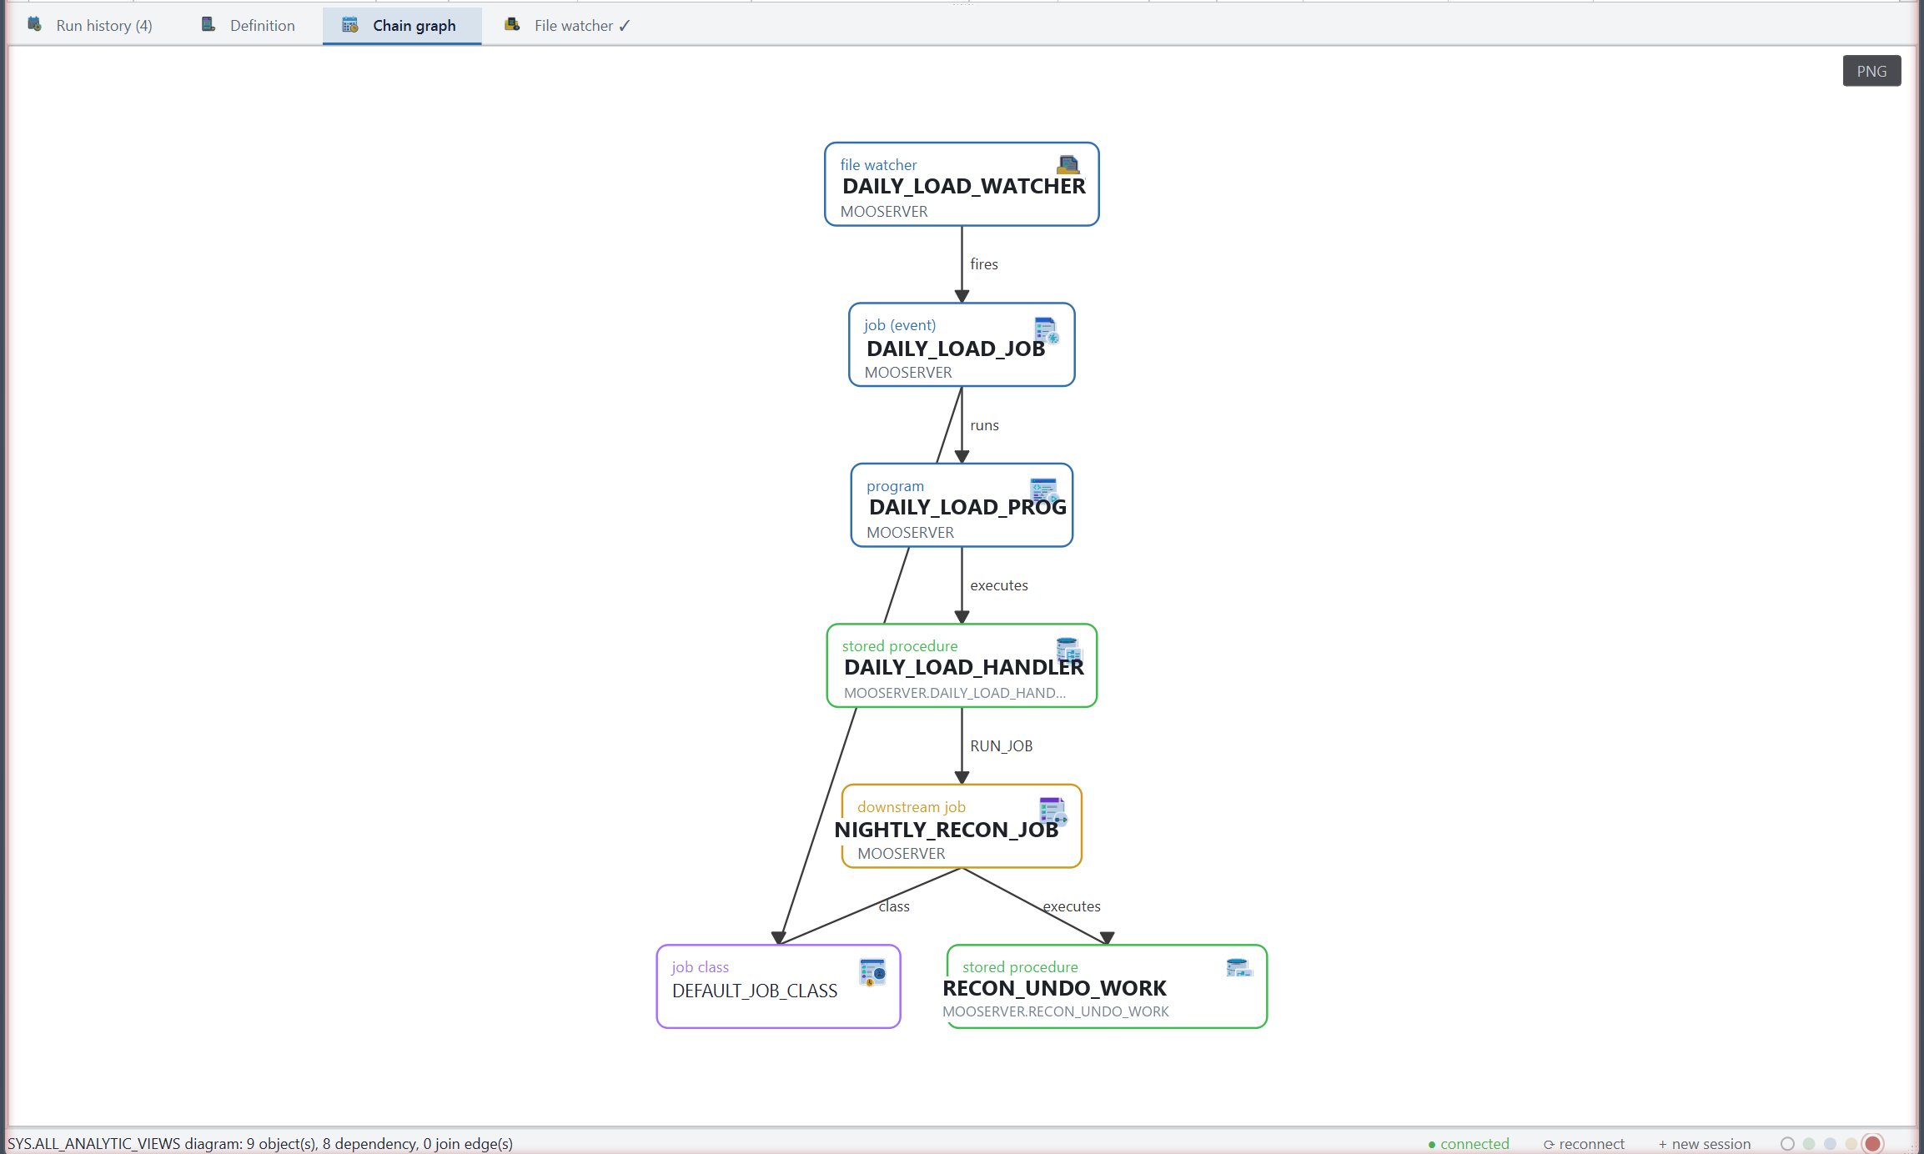
Task: Click the Definition tab icon
Action: [208, 24]
